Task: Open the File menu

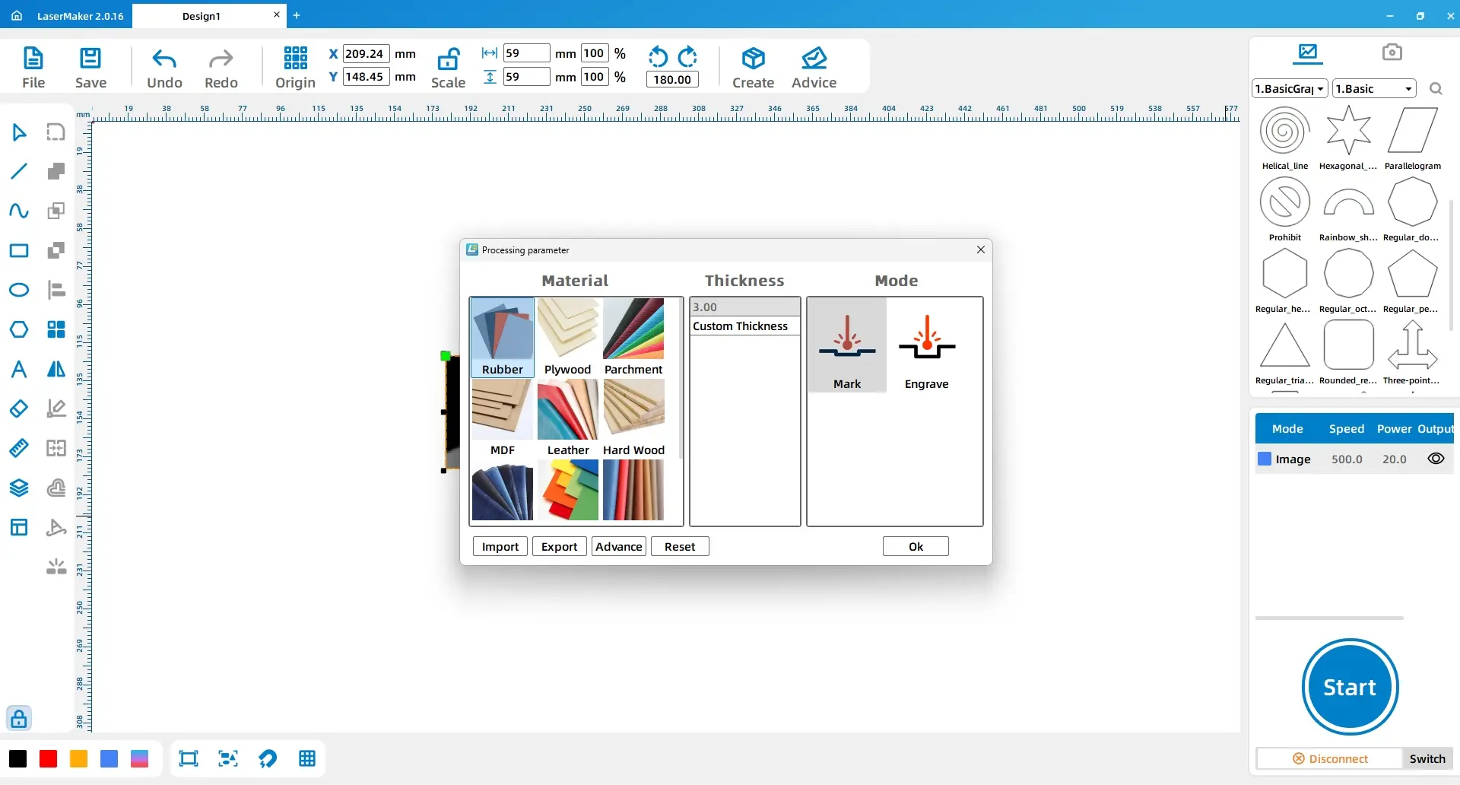Action: [x=33, y=67]
